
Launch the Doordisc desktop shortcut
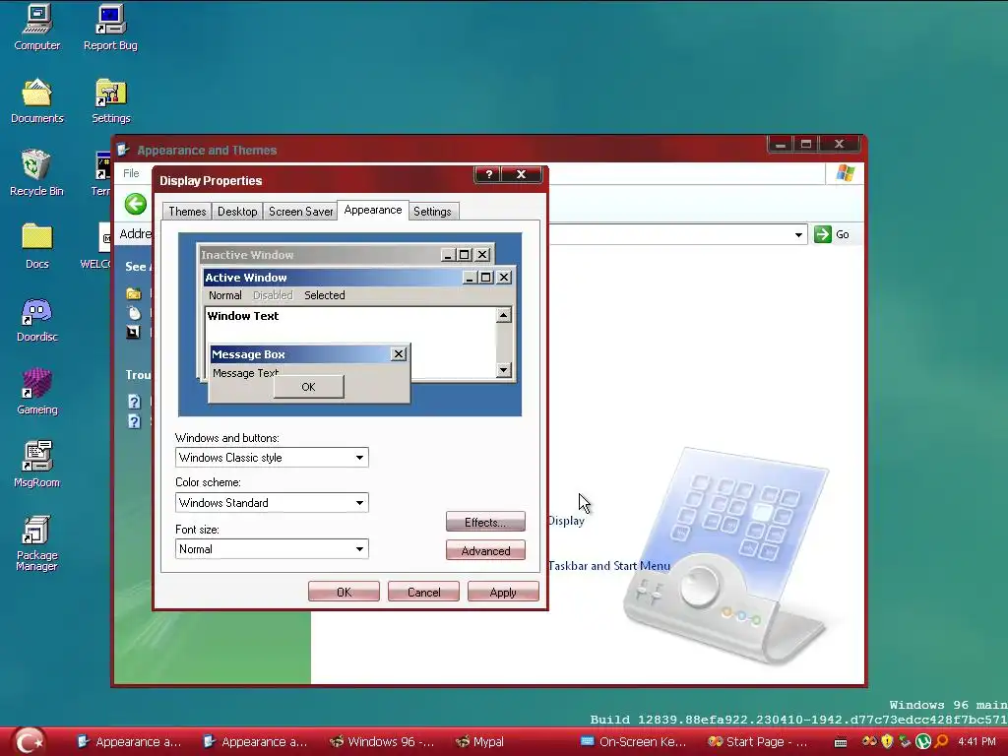pos(36,320)
